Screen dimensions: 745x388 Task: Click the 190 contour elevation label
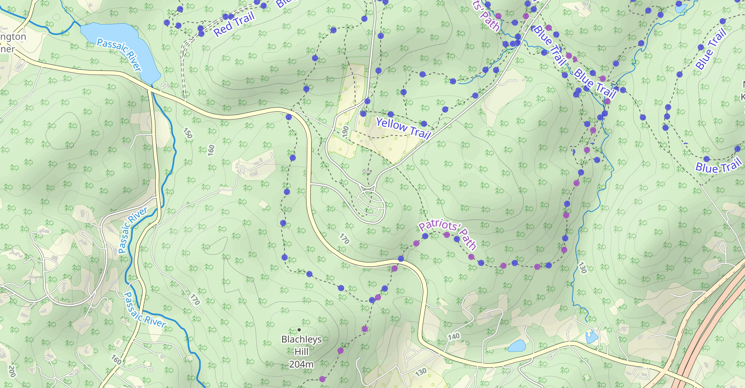coord(345,132)
